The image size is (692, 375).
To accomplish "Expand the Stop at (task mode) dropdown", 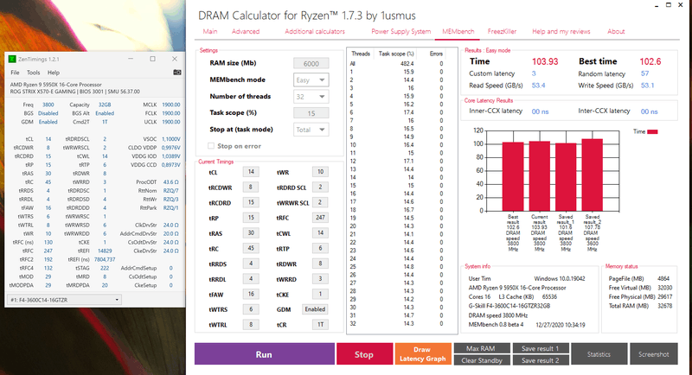I will (x=311, y=130).
